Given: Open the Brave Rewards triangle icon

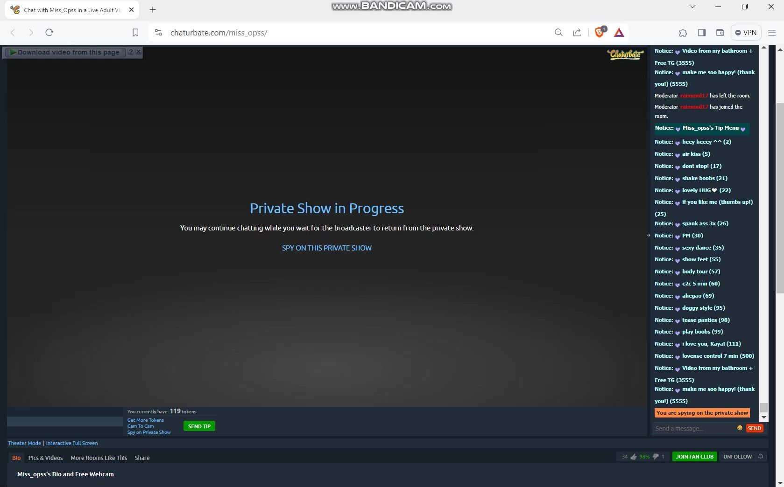Looking at the screenshot, I should (619, 32).
